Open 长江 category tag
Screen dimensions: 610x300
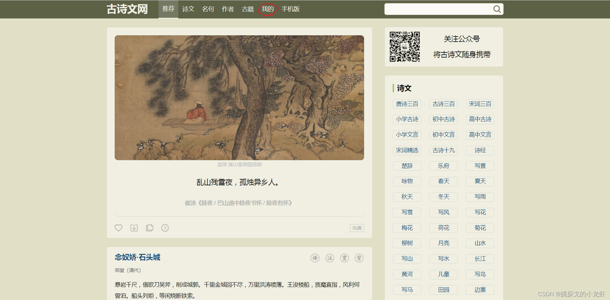pyautogui.click(x=480, y=259)
